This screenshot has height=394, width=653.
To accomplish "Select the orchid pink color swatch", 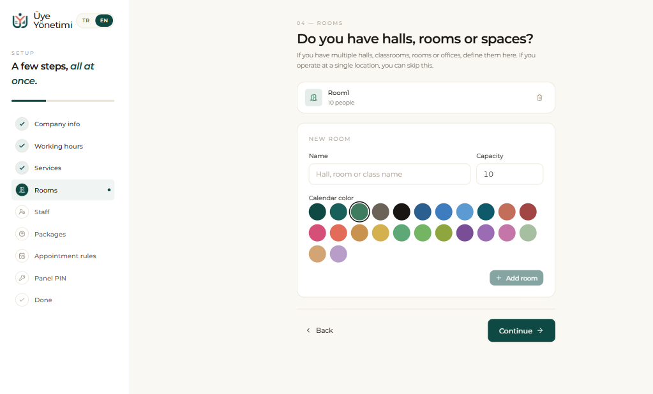I will click(507, 233).
